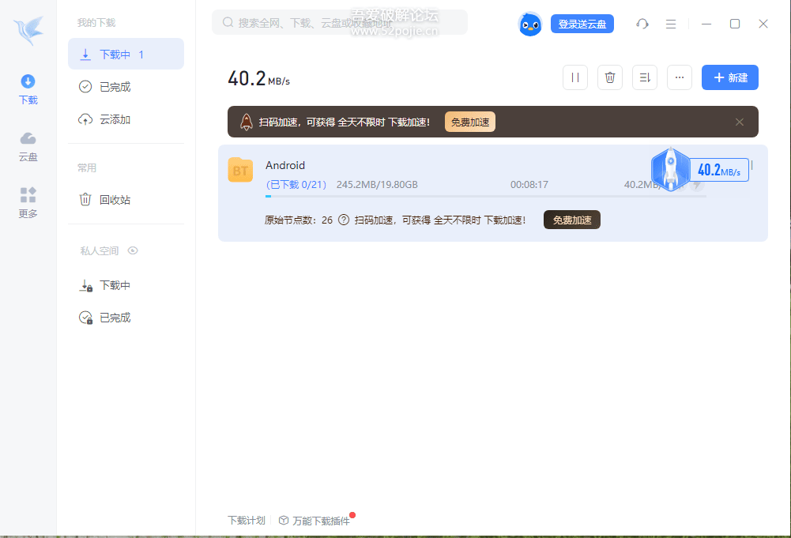Click the 登录送云盘 button
The height and width of the screenshot is (538, 791).
[582, 24]
